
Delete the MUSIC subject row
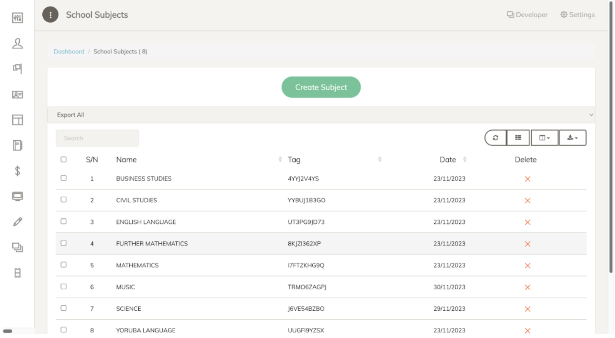point(527,287)
